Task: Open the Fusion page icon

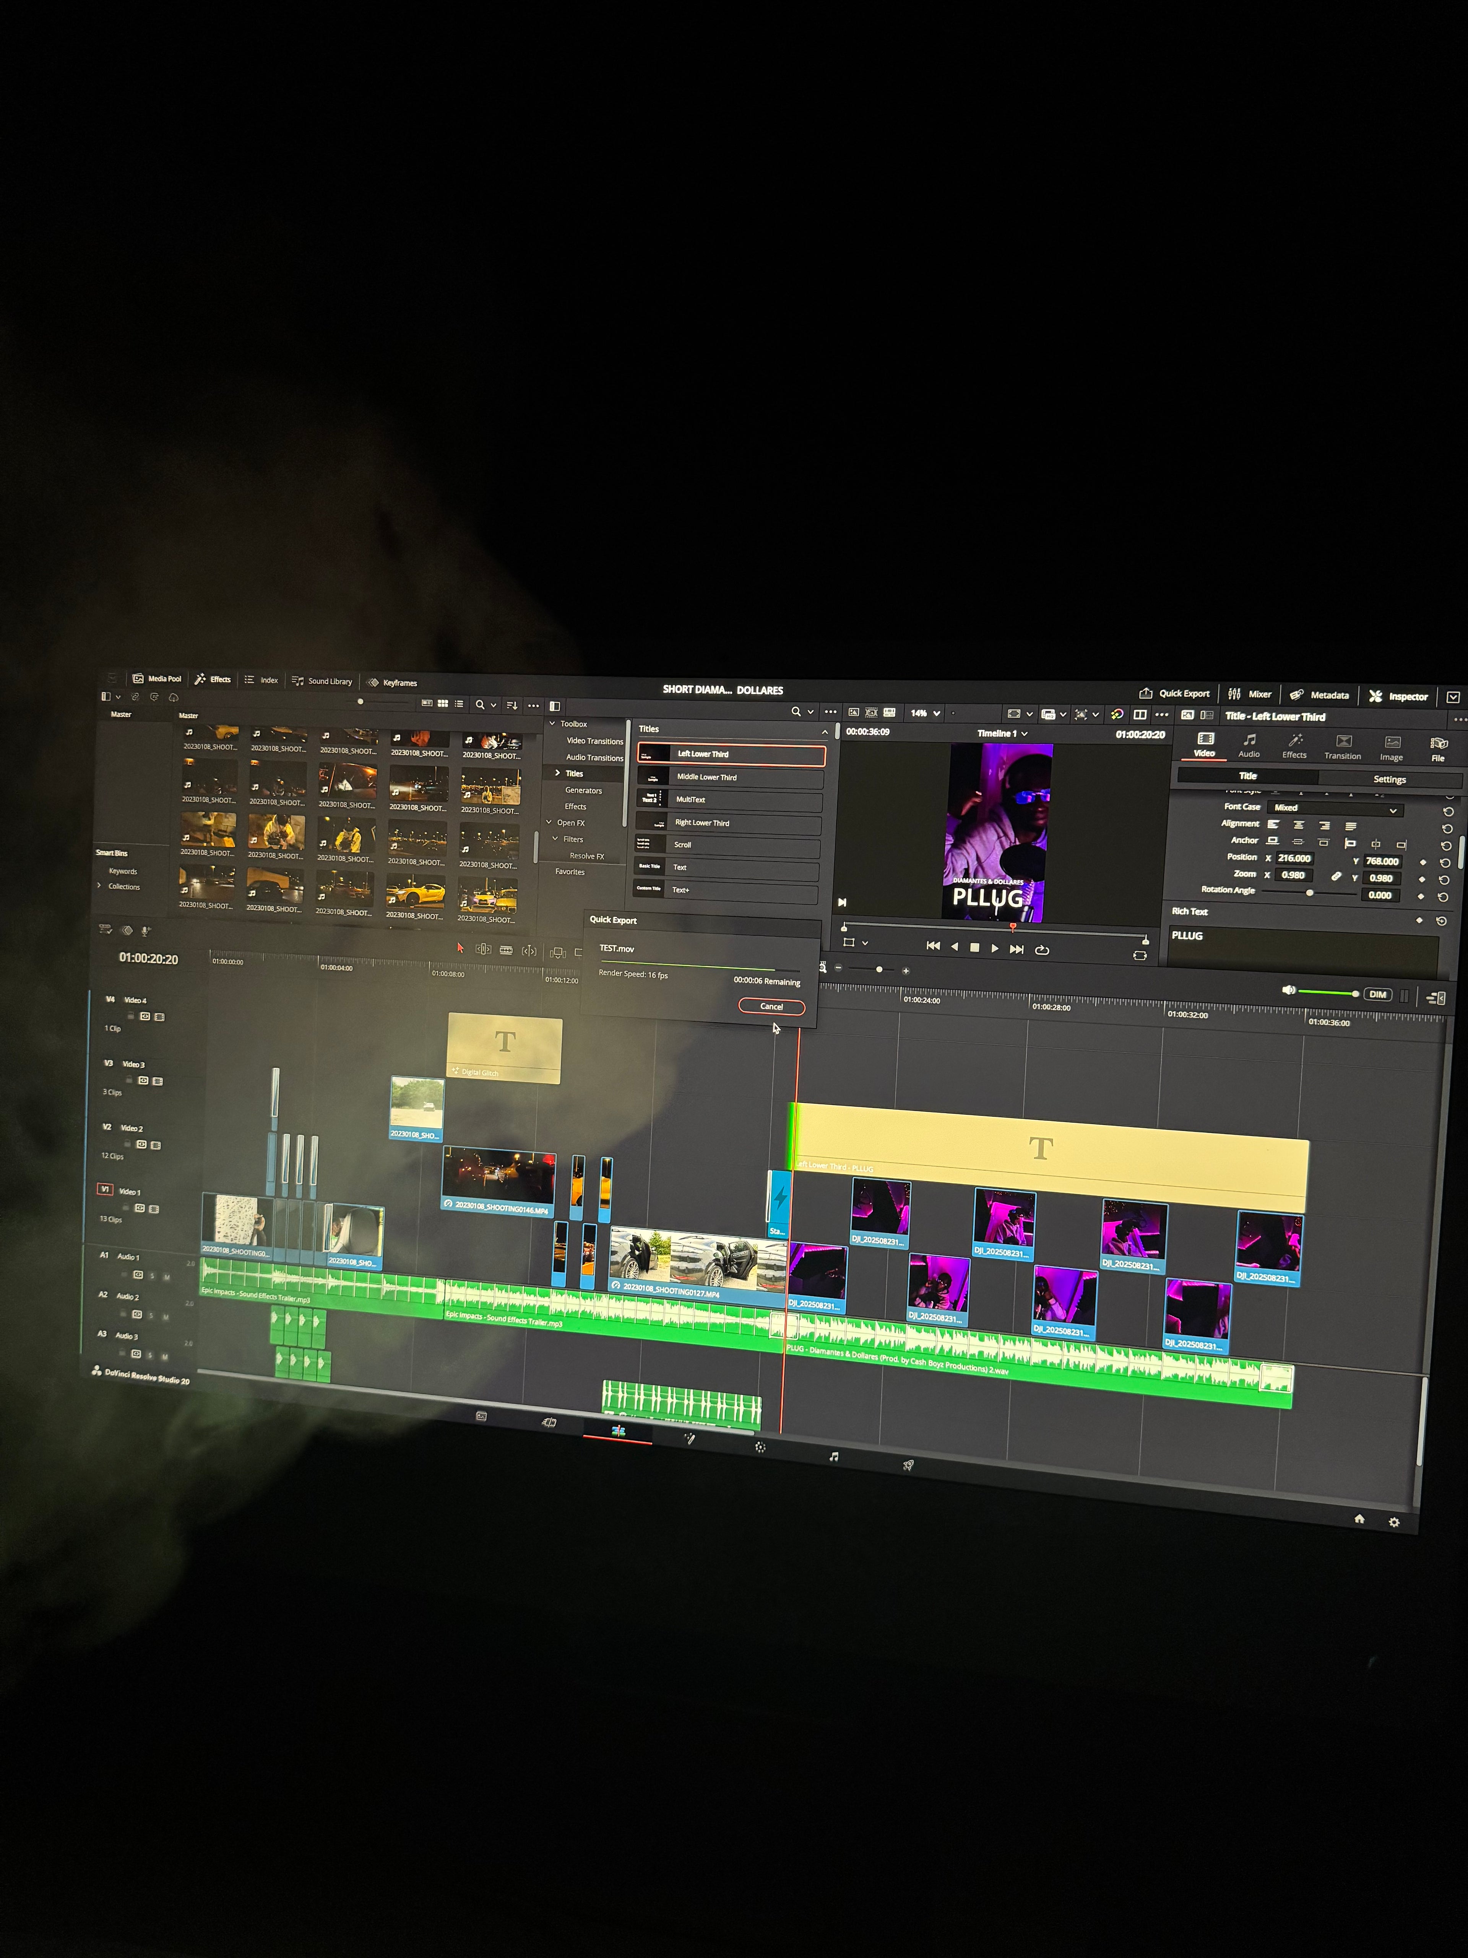Action: click(689, 1439)
